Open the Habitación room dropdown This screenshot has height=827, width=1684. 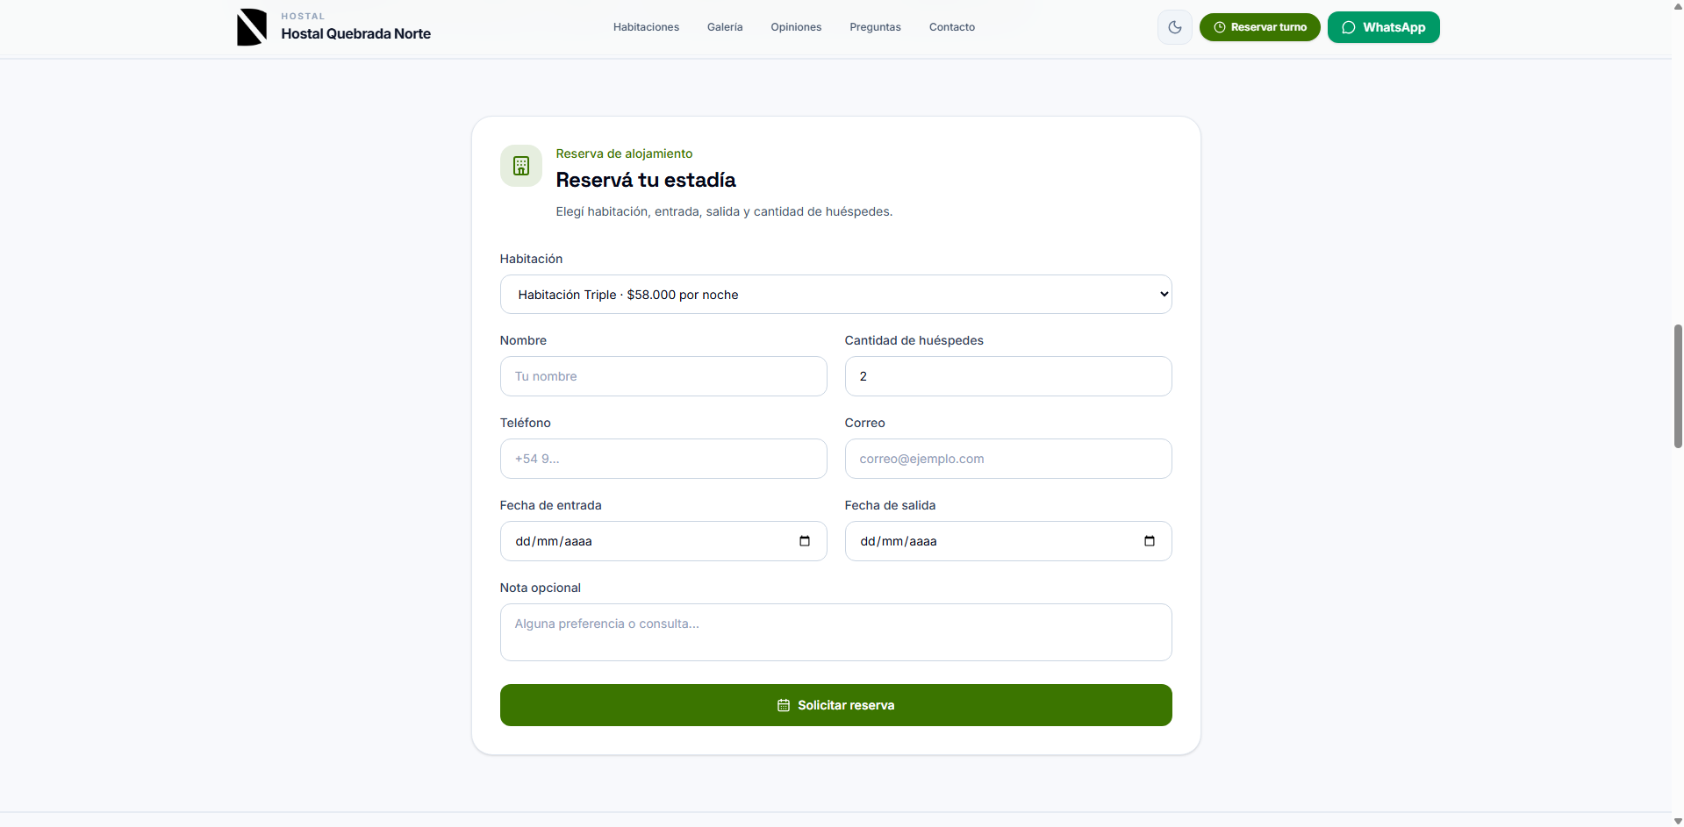pos(835,295)
